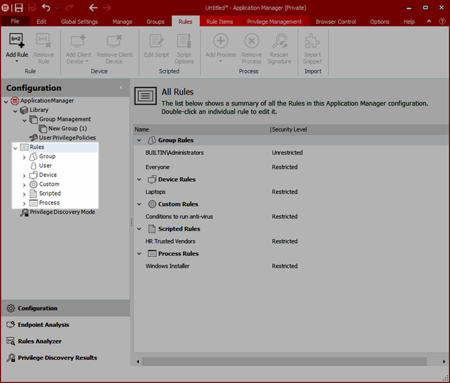Collapse the Device Rules section
The height and width of the screenshot is (383, 450).
pos(139,180)
